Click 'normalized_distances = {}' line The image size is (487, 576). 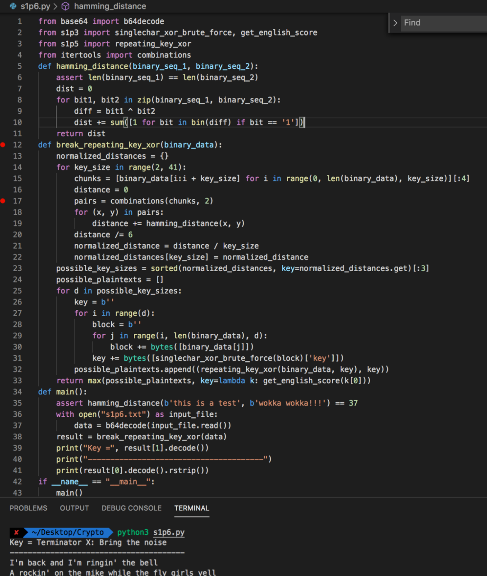[x=112, y=156]
